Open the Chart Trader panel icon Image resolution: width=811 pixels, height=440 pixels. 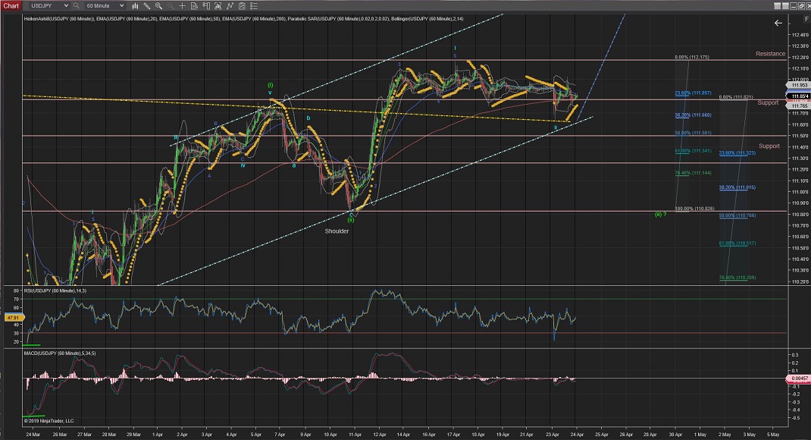pyautogui.click(x=206, y=5)
